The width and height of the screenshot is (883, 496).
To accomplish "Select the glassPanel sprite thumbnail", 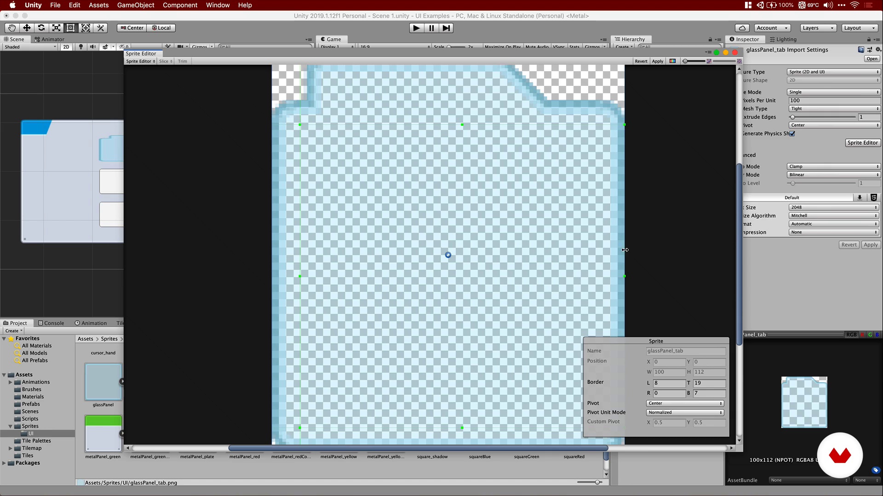I will coord(103,382).
